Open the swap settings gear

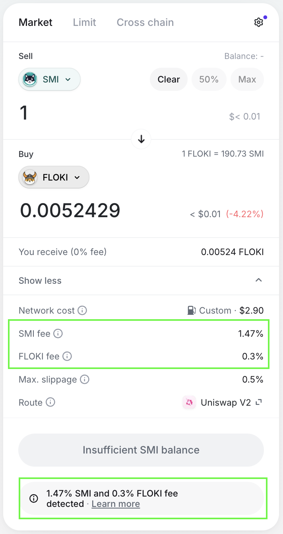click(258, 22)
